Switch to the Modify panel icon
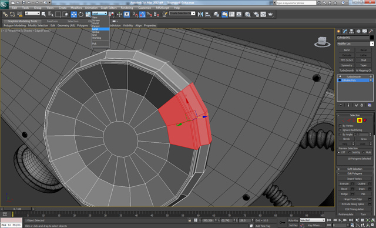Image resolution: width=376 pixels, height=228 pixels. (345, 31)
